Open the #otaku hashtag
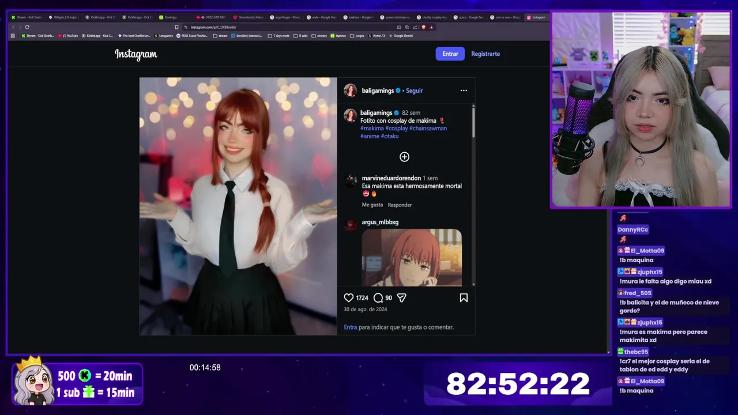This screenshot has height=415, width=738. [x=390, y=136]
